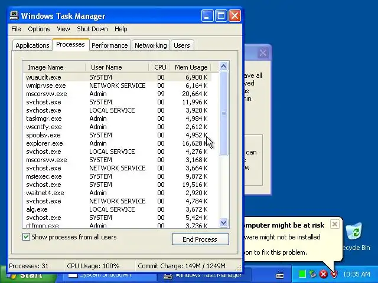The image size is (378, 283).
Task: Click the Task Manager title bar icon
Action: point(14,16)
